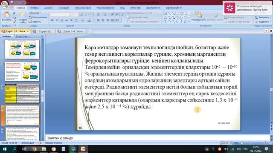Open the Выделить select dropdown
This screenshot has height=153, width=273.
pyautogui.click(x=263, y=22)
